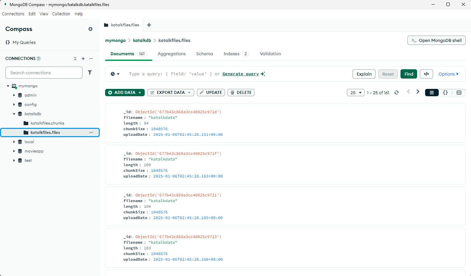
Task: Expand the admin database
Action: pos(14,95)
